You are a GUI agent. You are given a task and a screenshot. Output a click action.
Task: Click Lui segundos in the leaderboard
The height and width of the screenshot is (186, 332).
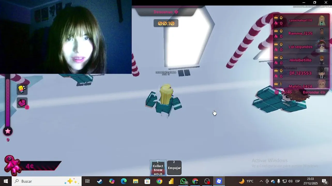[x=300, y=47]
